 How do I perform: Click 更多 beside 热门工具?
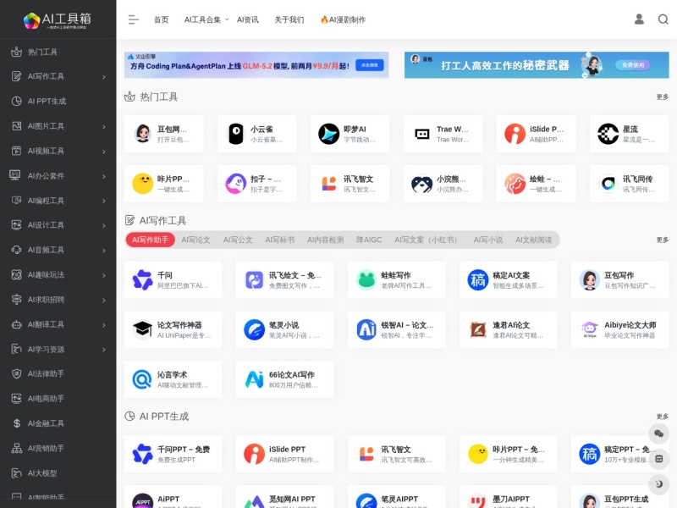tap(663, 97)
